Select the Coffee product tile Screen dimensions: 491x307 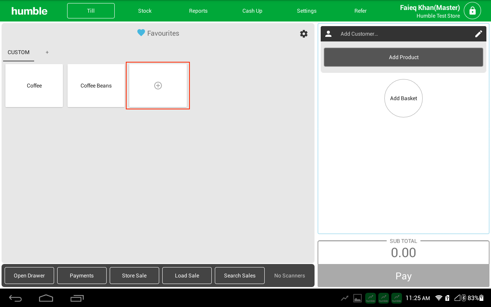click(34, 86)
